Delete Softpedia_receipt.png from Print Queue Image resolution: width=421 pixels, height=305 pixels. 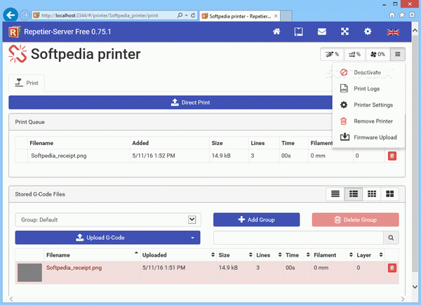click(x=392, y=156)
